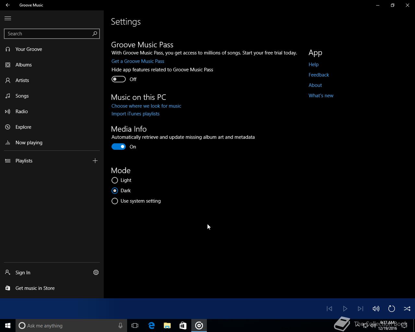Click the Songs music note icon
Image resolution: width=415 pixels, height=332 pixels.
[x=8, y=96]
